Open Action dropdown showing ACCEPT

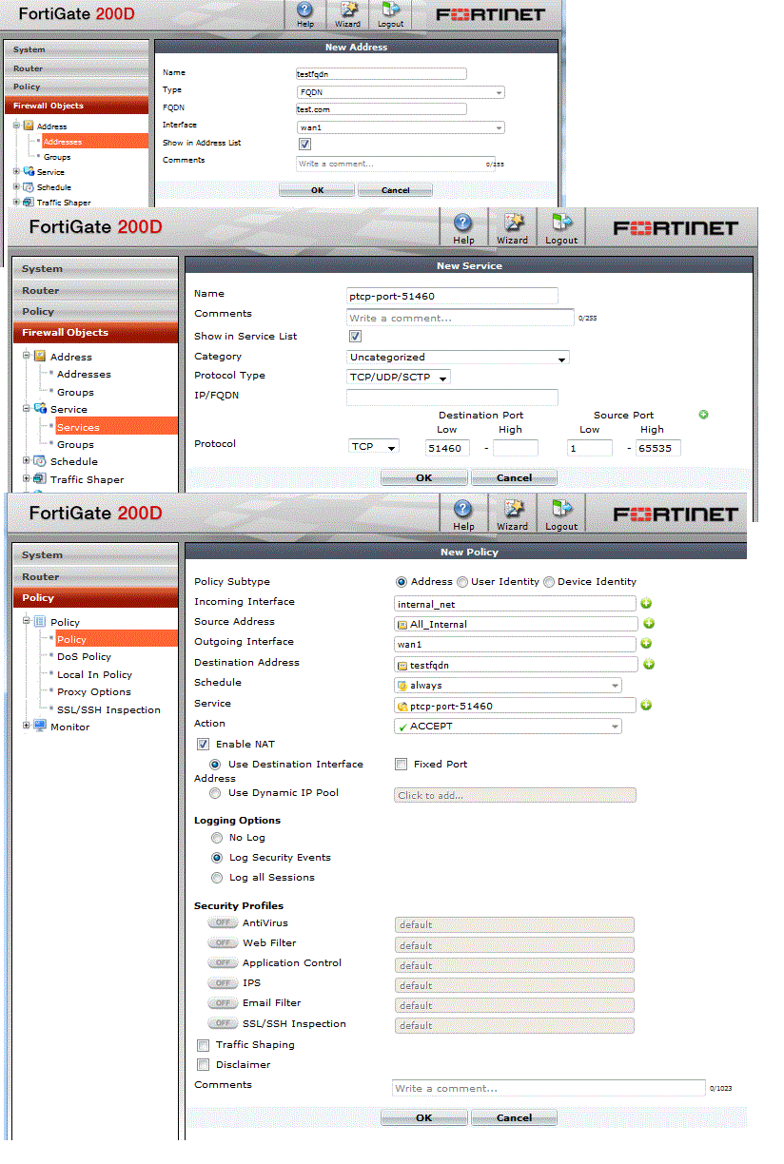(x=508, y=726)
